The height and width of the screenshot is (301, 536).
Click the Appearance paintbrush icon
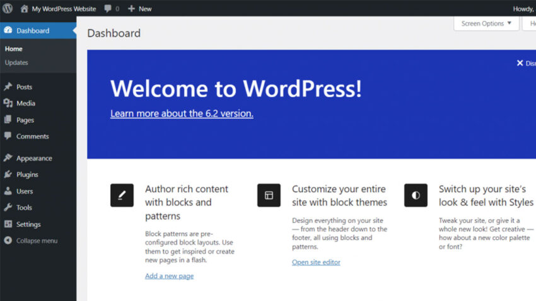coord(8,157)
